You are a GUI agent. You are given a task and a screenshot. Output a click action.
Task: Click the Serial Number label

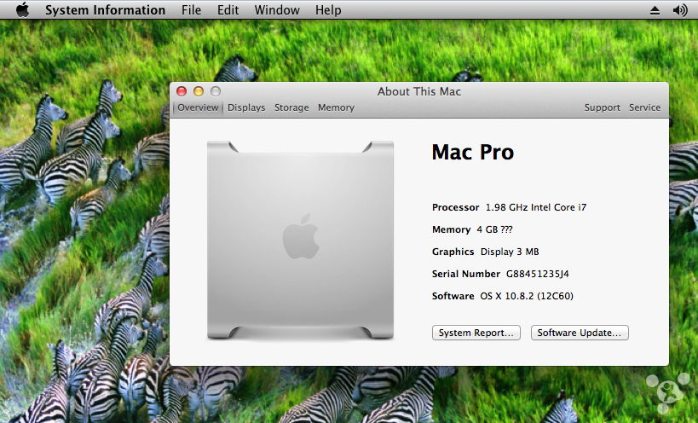(x=466, y=274)
